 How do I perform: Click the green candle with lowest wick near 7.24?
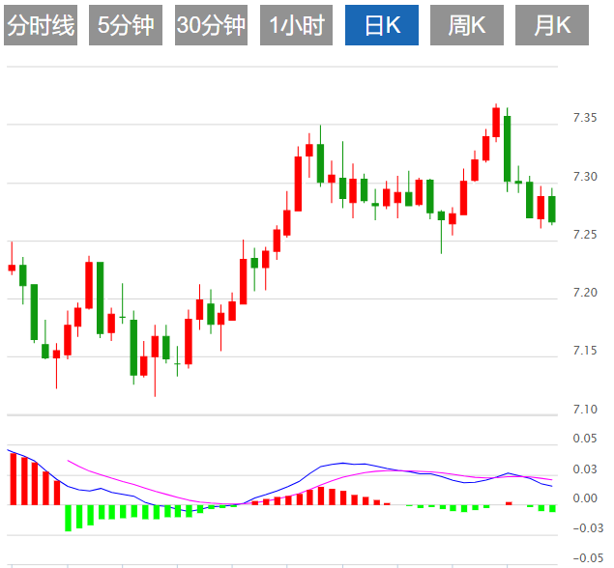(441, 232)
